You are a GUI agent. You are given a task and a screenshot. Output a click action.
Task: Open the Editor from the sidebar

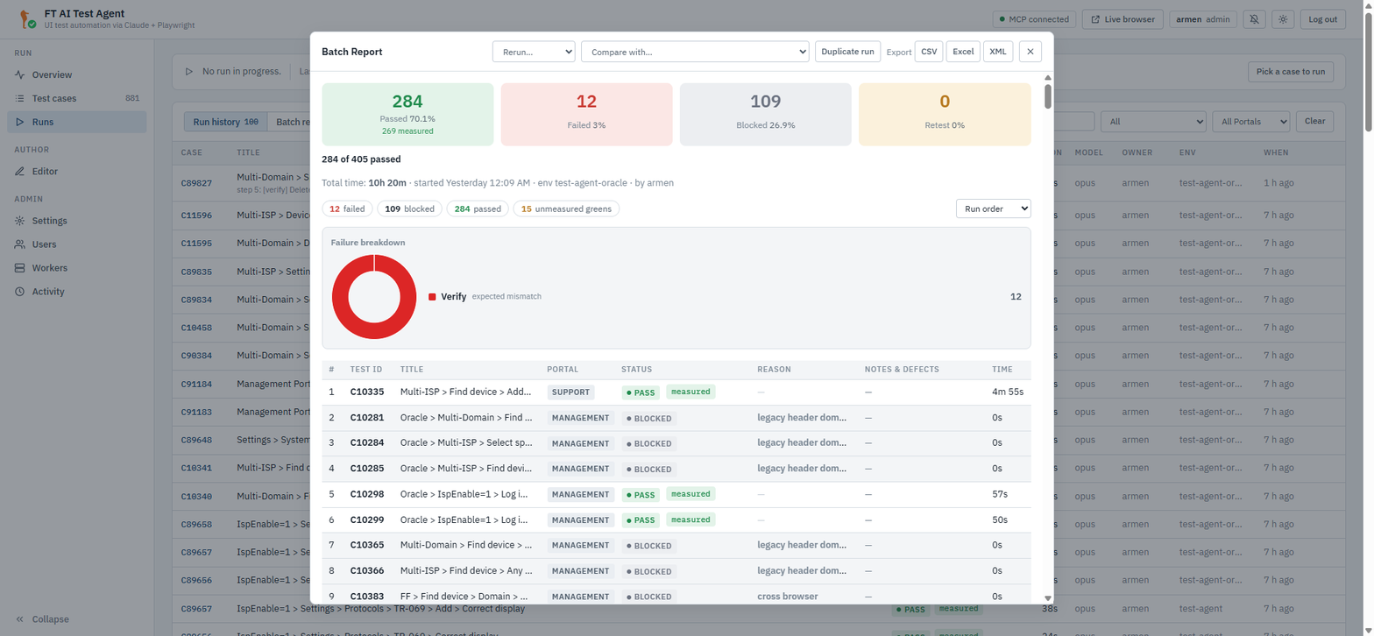pyautogui.click(x=76, y=172)
